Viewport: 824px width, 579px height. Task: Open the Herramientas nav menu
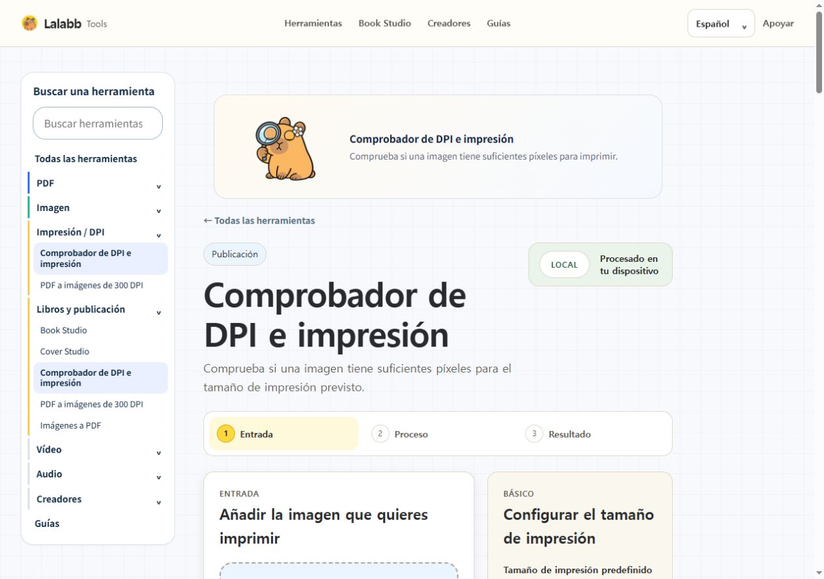coord(313,23)
